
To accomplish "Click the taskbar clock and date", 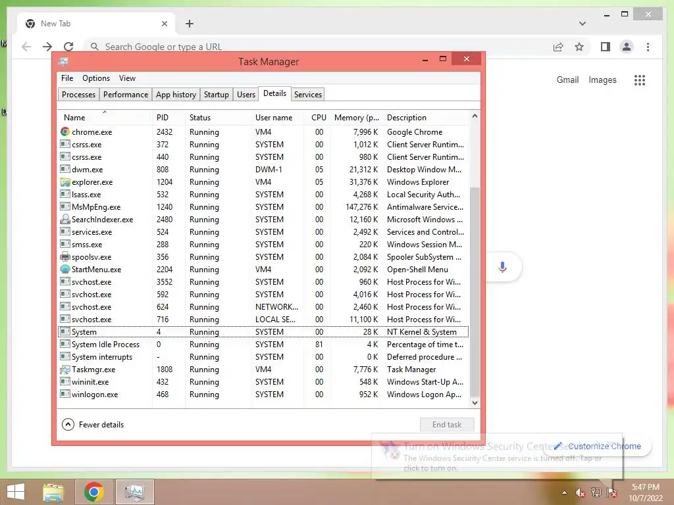I will coord(646,493).
